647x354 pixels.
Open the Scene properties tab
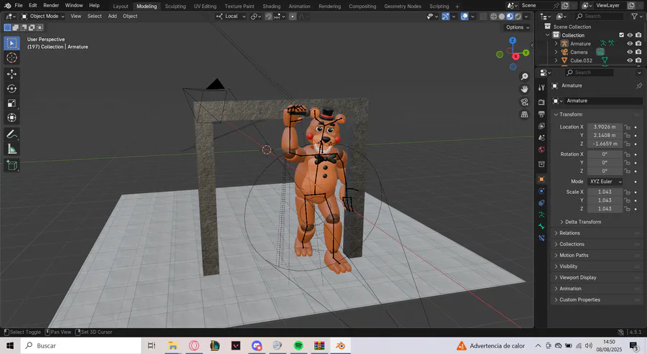(x=541, y=138)
